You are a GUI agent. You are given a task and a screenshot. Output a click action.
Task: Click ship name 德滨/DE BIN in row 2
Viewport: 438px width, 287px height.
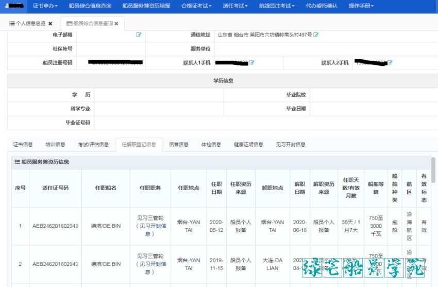(x=106, y=264)
